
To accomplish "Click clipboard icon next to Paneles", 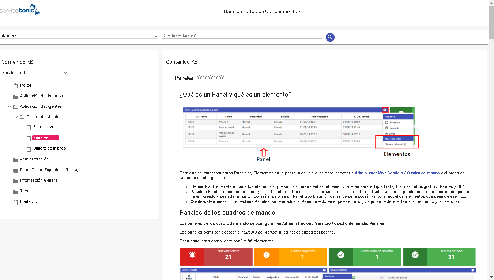I will coord(29,139).
